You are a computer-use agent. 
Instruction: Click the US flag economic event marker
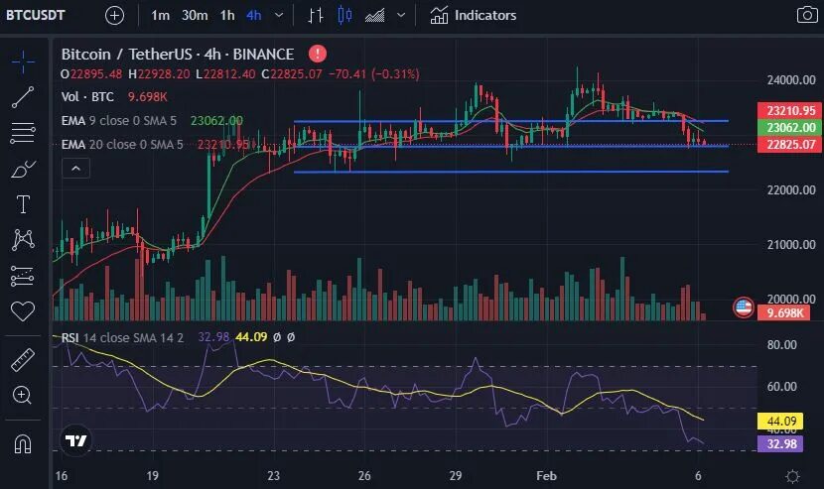point(744,307)
